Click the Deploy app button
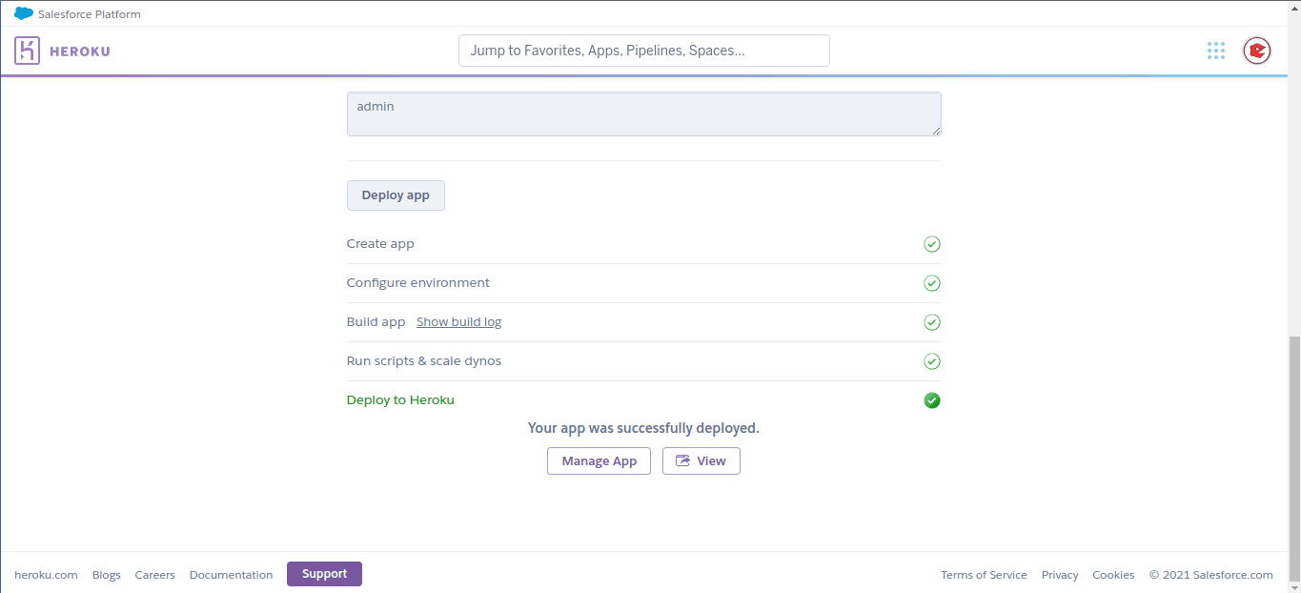The width and height of the screenshot is (1301, 593). [x=396, y=194]
